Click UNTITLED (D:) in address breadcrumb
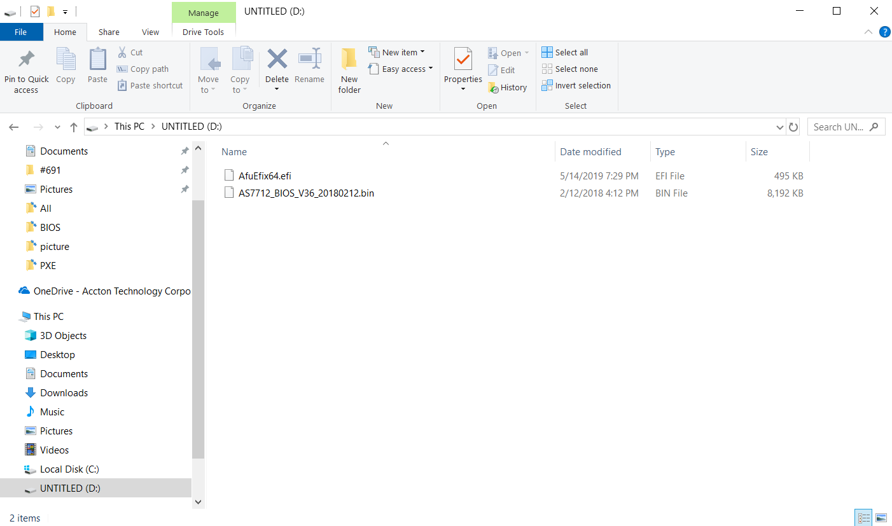892x526 pixels. pos(192,127)
